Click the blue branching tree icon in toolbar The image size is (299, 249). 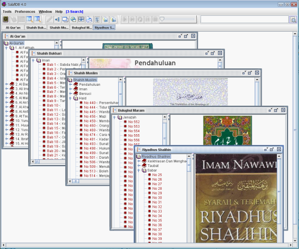point(57,19)
